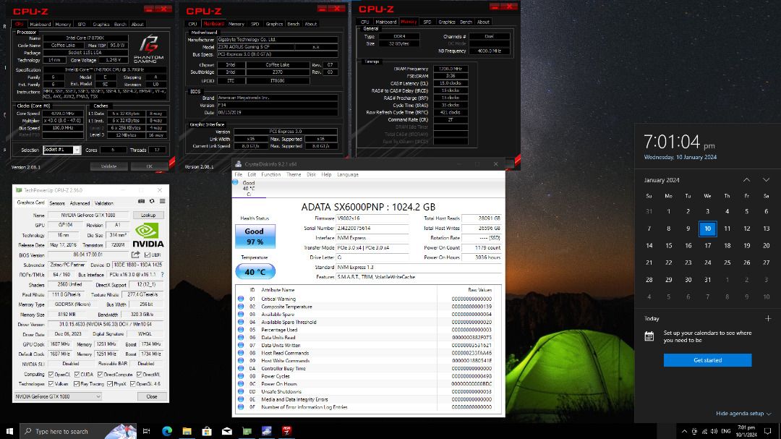The width and height of the screenshot is (781, 439).
Task: Open the Theme menu in CrystalDiskInfo
Action: 294,174
